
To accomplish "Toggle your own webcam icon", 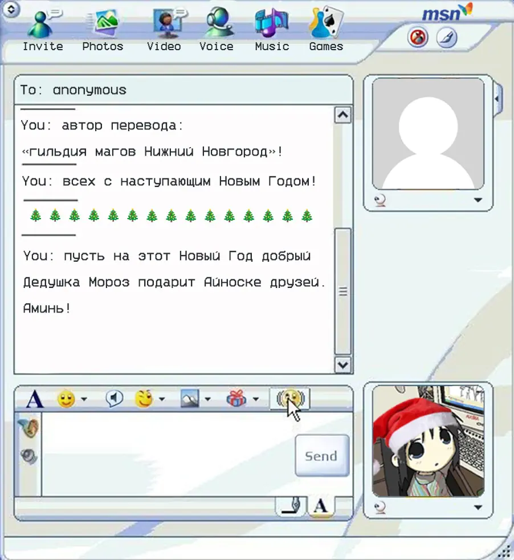I will [x=380, y=507].
